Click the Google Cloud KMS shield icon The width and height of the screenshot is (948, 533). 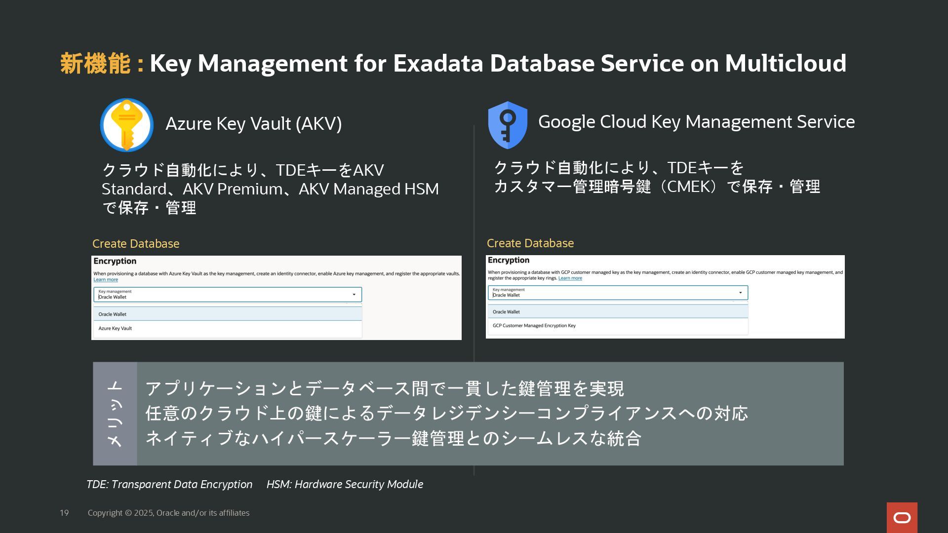(507, 125)
